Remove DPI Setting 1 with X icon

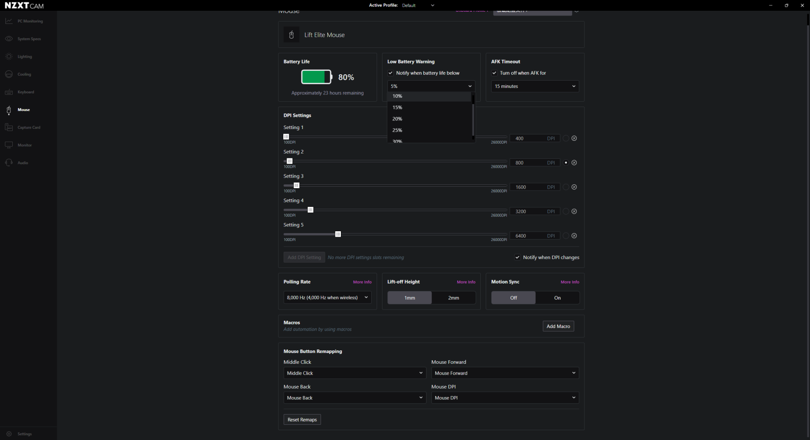point(574,138)
